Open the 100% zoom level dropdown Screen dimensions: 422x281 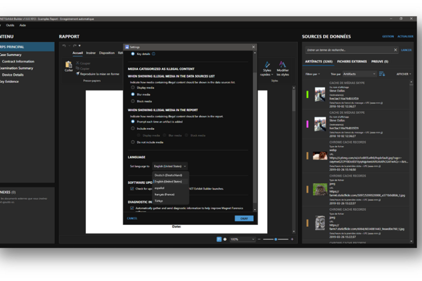pos(242,239)
